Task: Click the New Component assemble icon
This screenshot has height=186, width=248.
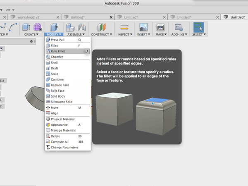Action: (70, 27)
